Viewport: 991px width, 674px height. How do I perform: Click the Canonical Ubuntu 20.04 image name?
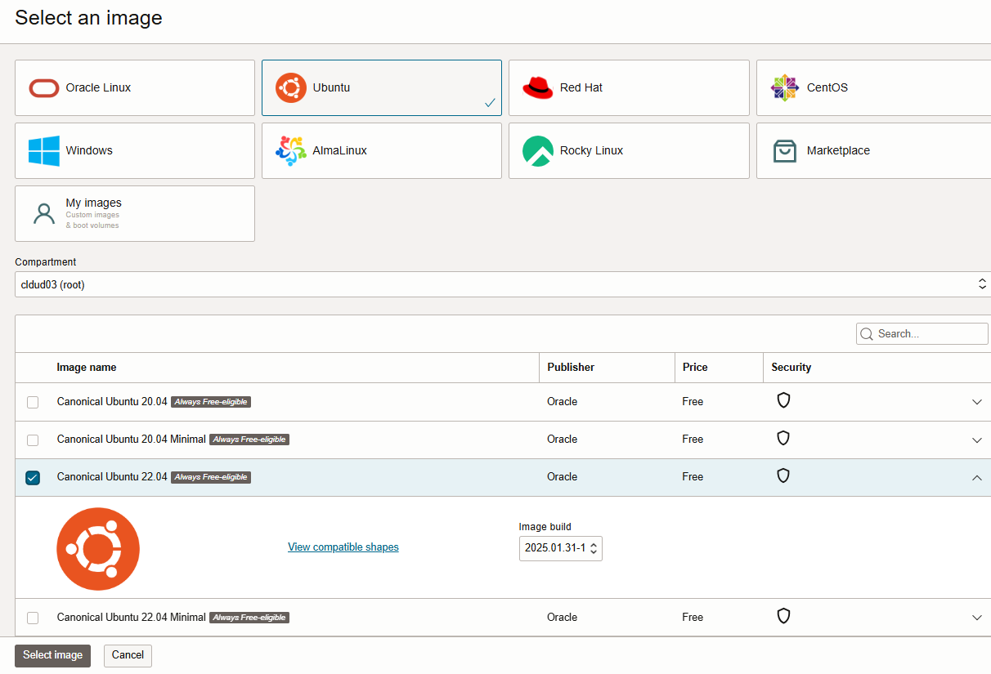(x=112, y=402)
